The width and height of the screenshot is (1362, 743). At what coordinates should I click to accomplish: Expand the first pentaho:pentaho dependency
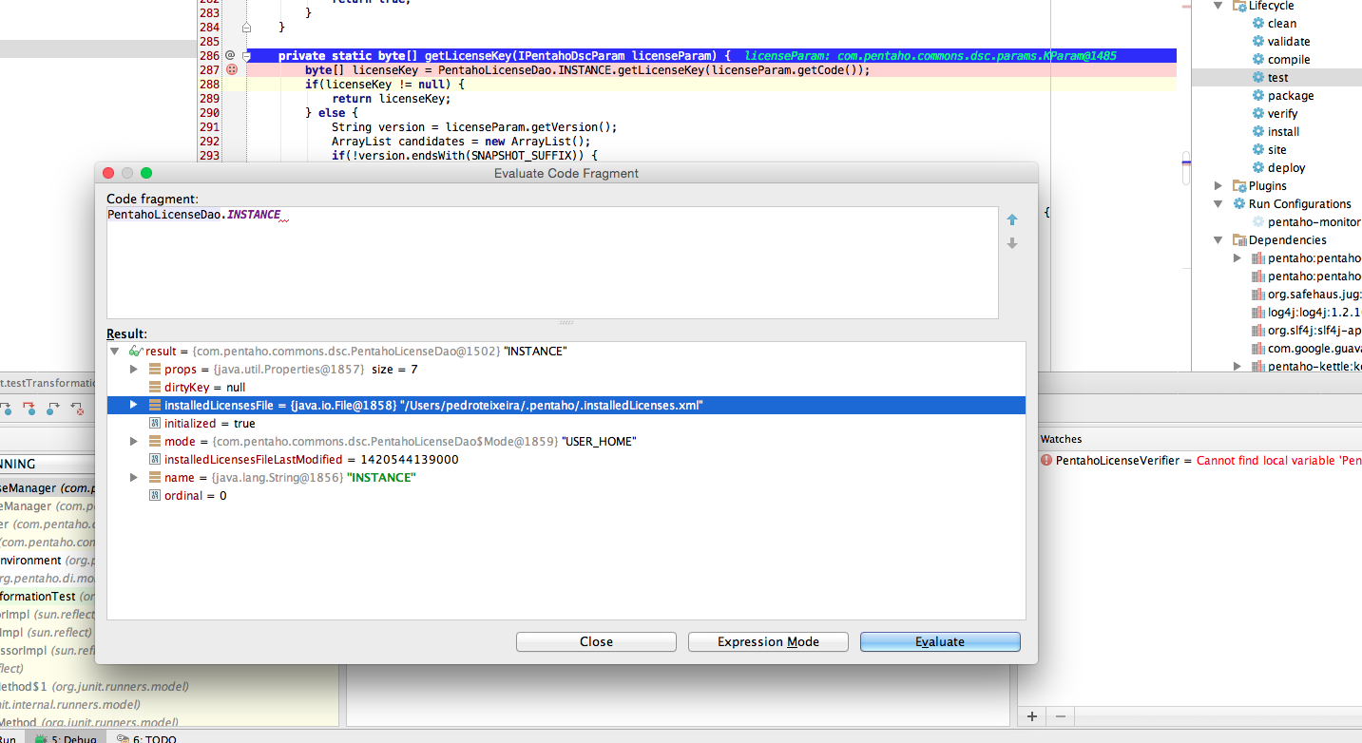click(x=1237, y=258)
